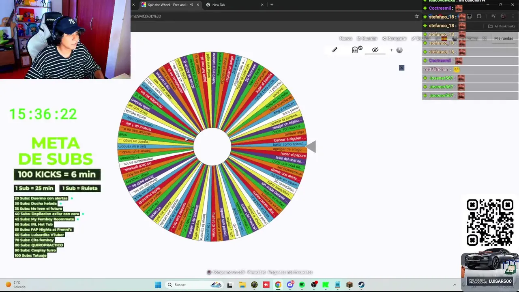Screen dimensions: 519x292
Task: Open the Notepad taskbar icon
Action: pos(337,285)
